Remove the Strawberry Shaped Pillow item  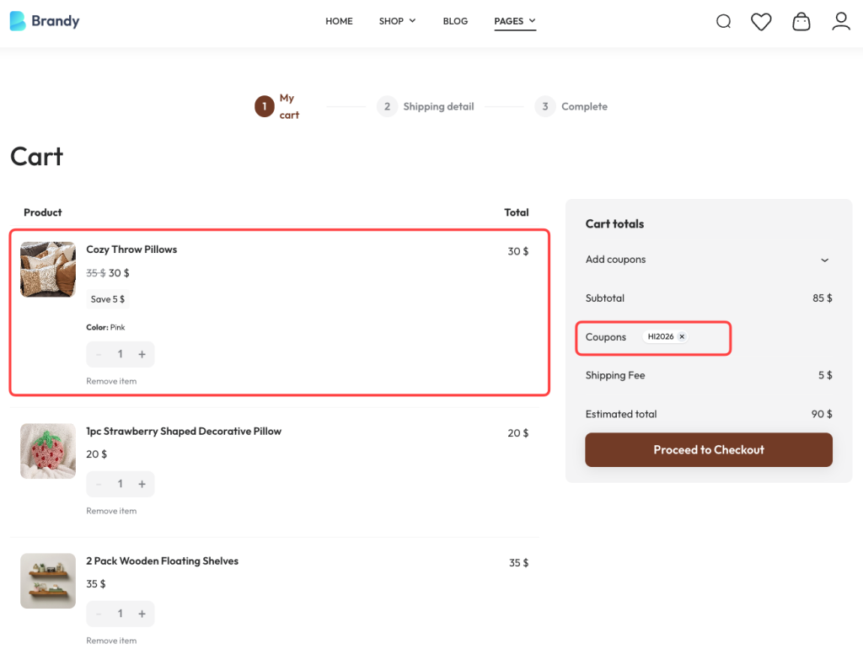[111, 511]
